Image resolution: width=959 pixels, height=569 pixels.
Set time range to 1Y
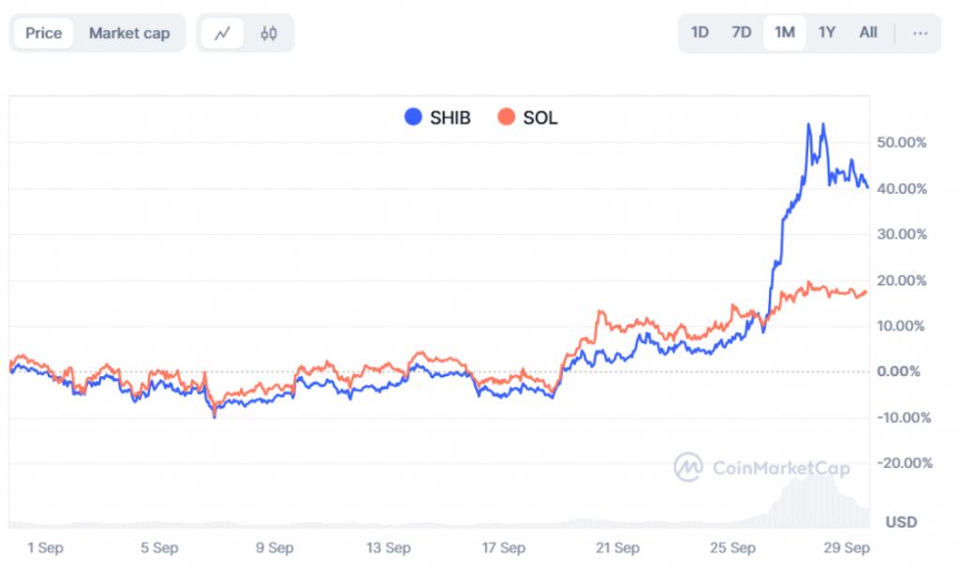pyautogui.click(x=827, y=33)
